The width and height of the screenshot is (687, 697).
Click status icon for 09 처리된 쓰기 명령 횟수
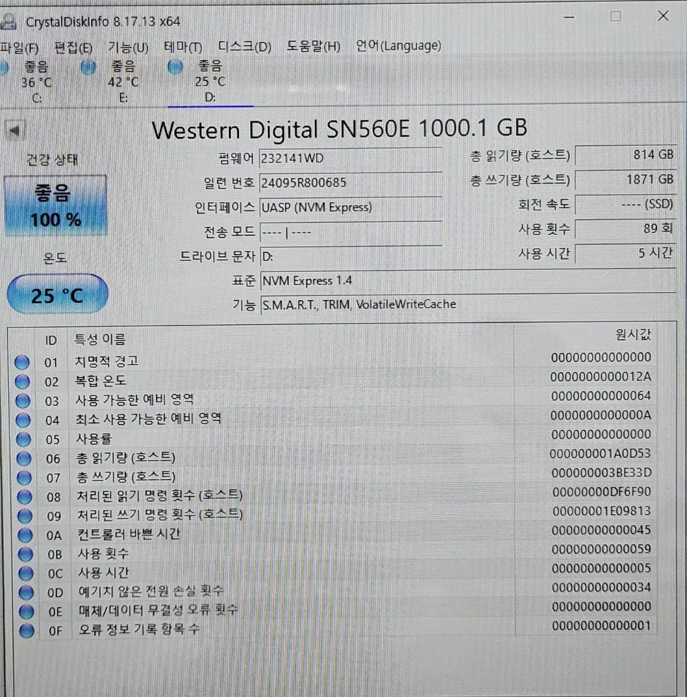24,516
